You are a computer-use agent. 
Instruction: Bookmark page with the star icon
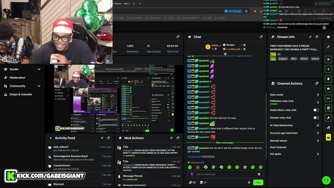[x=246, y=11]
